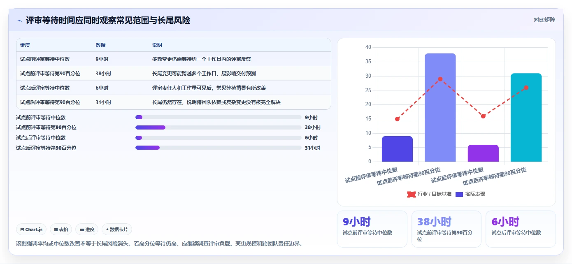
Task: Click the 9小时 table value
Action: click(102, 59)
